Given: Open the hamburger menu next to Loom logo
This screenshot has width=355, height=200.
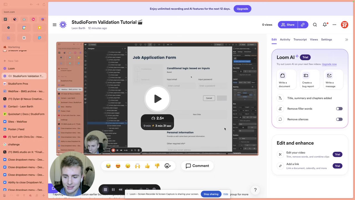Looking at the screenshot, I should tap(55, 25).
